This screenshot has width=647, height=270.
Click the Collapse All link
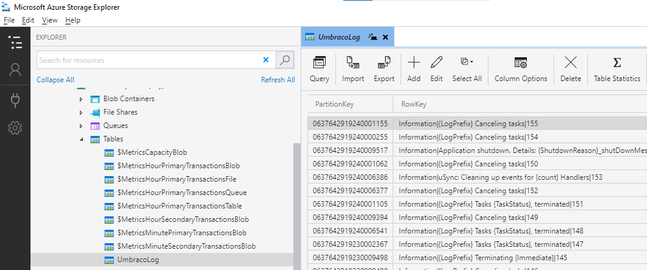[55, 80]
